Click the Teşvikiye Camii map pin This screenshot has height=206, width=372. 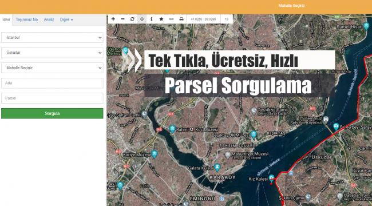[254, 110]
